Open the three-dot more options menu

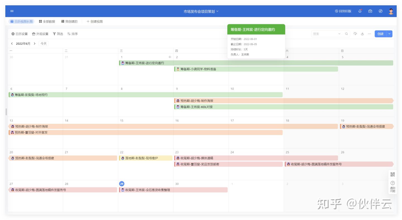point(369,34)
